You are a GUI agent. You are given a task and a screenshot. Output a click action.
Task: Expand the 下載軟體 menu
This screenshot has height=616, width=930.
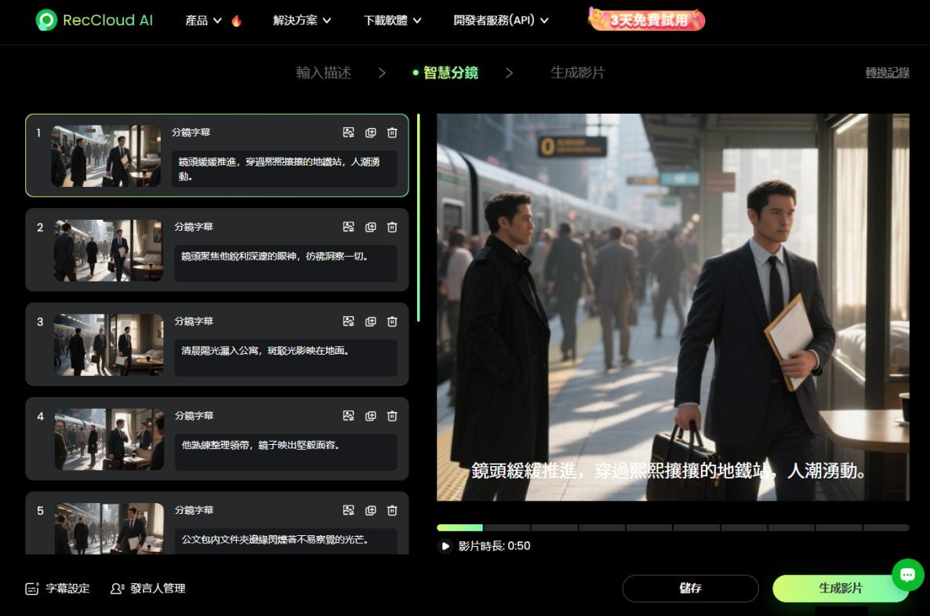(x=392, y=20)
